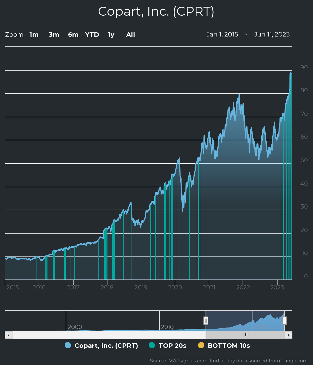Toggle Copart, Inc. (CPRT) series legend
This screenshot has width=313, height=365.
(101, 345)
